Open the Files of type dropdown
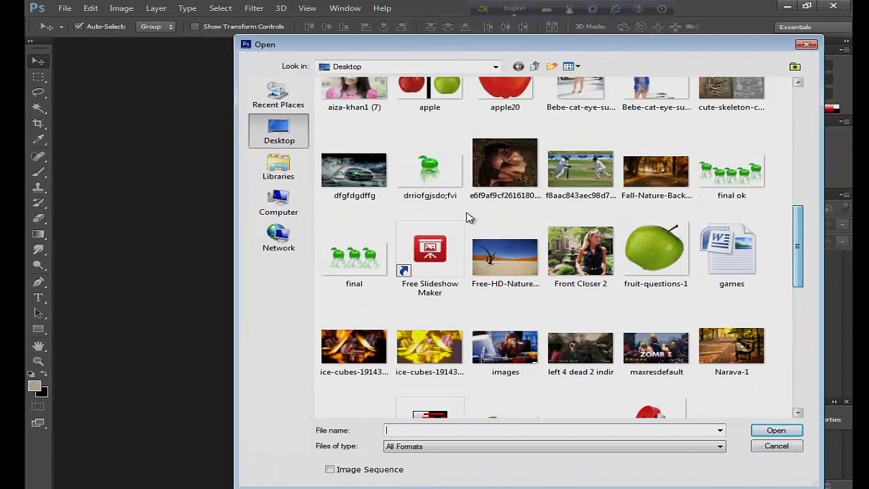This screenshot has height=489, width=869. [x=720, y=446]
